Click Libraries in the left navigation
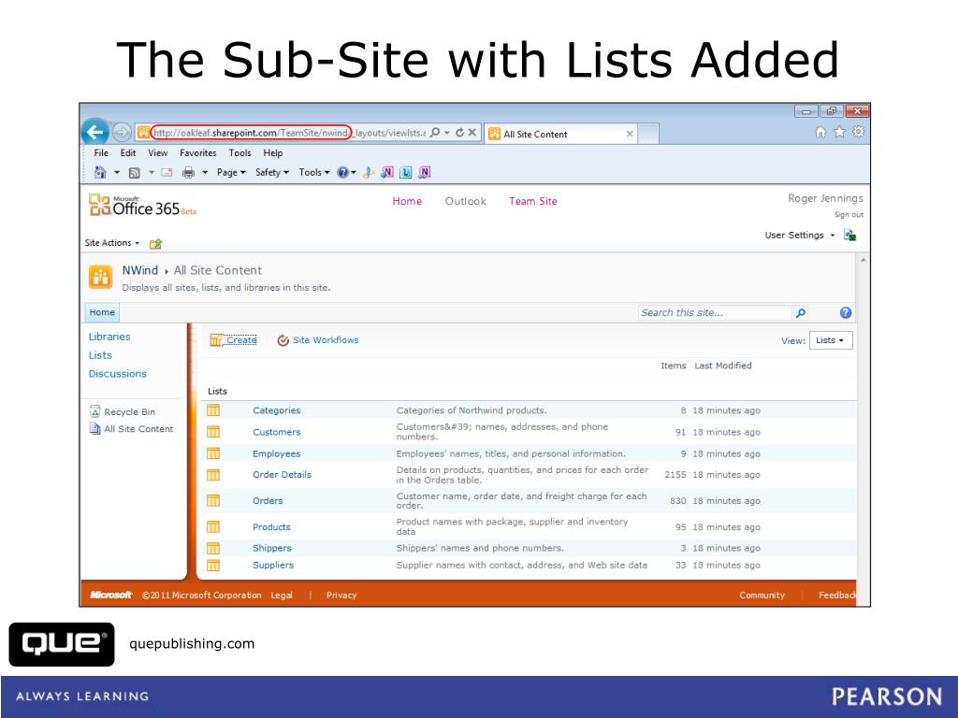This screenshot has width=958, height=718. point(109,337)
